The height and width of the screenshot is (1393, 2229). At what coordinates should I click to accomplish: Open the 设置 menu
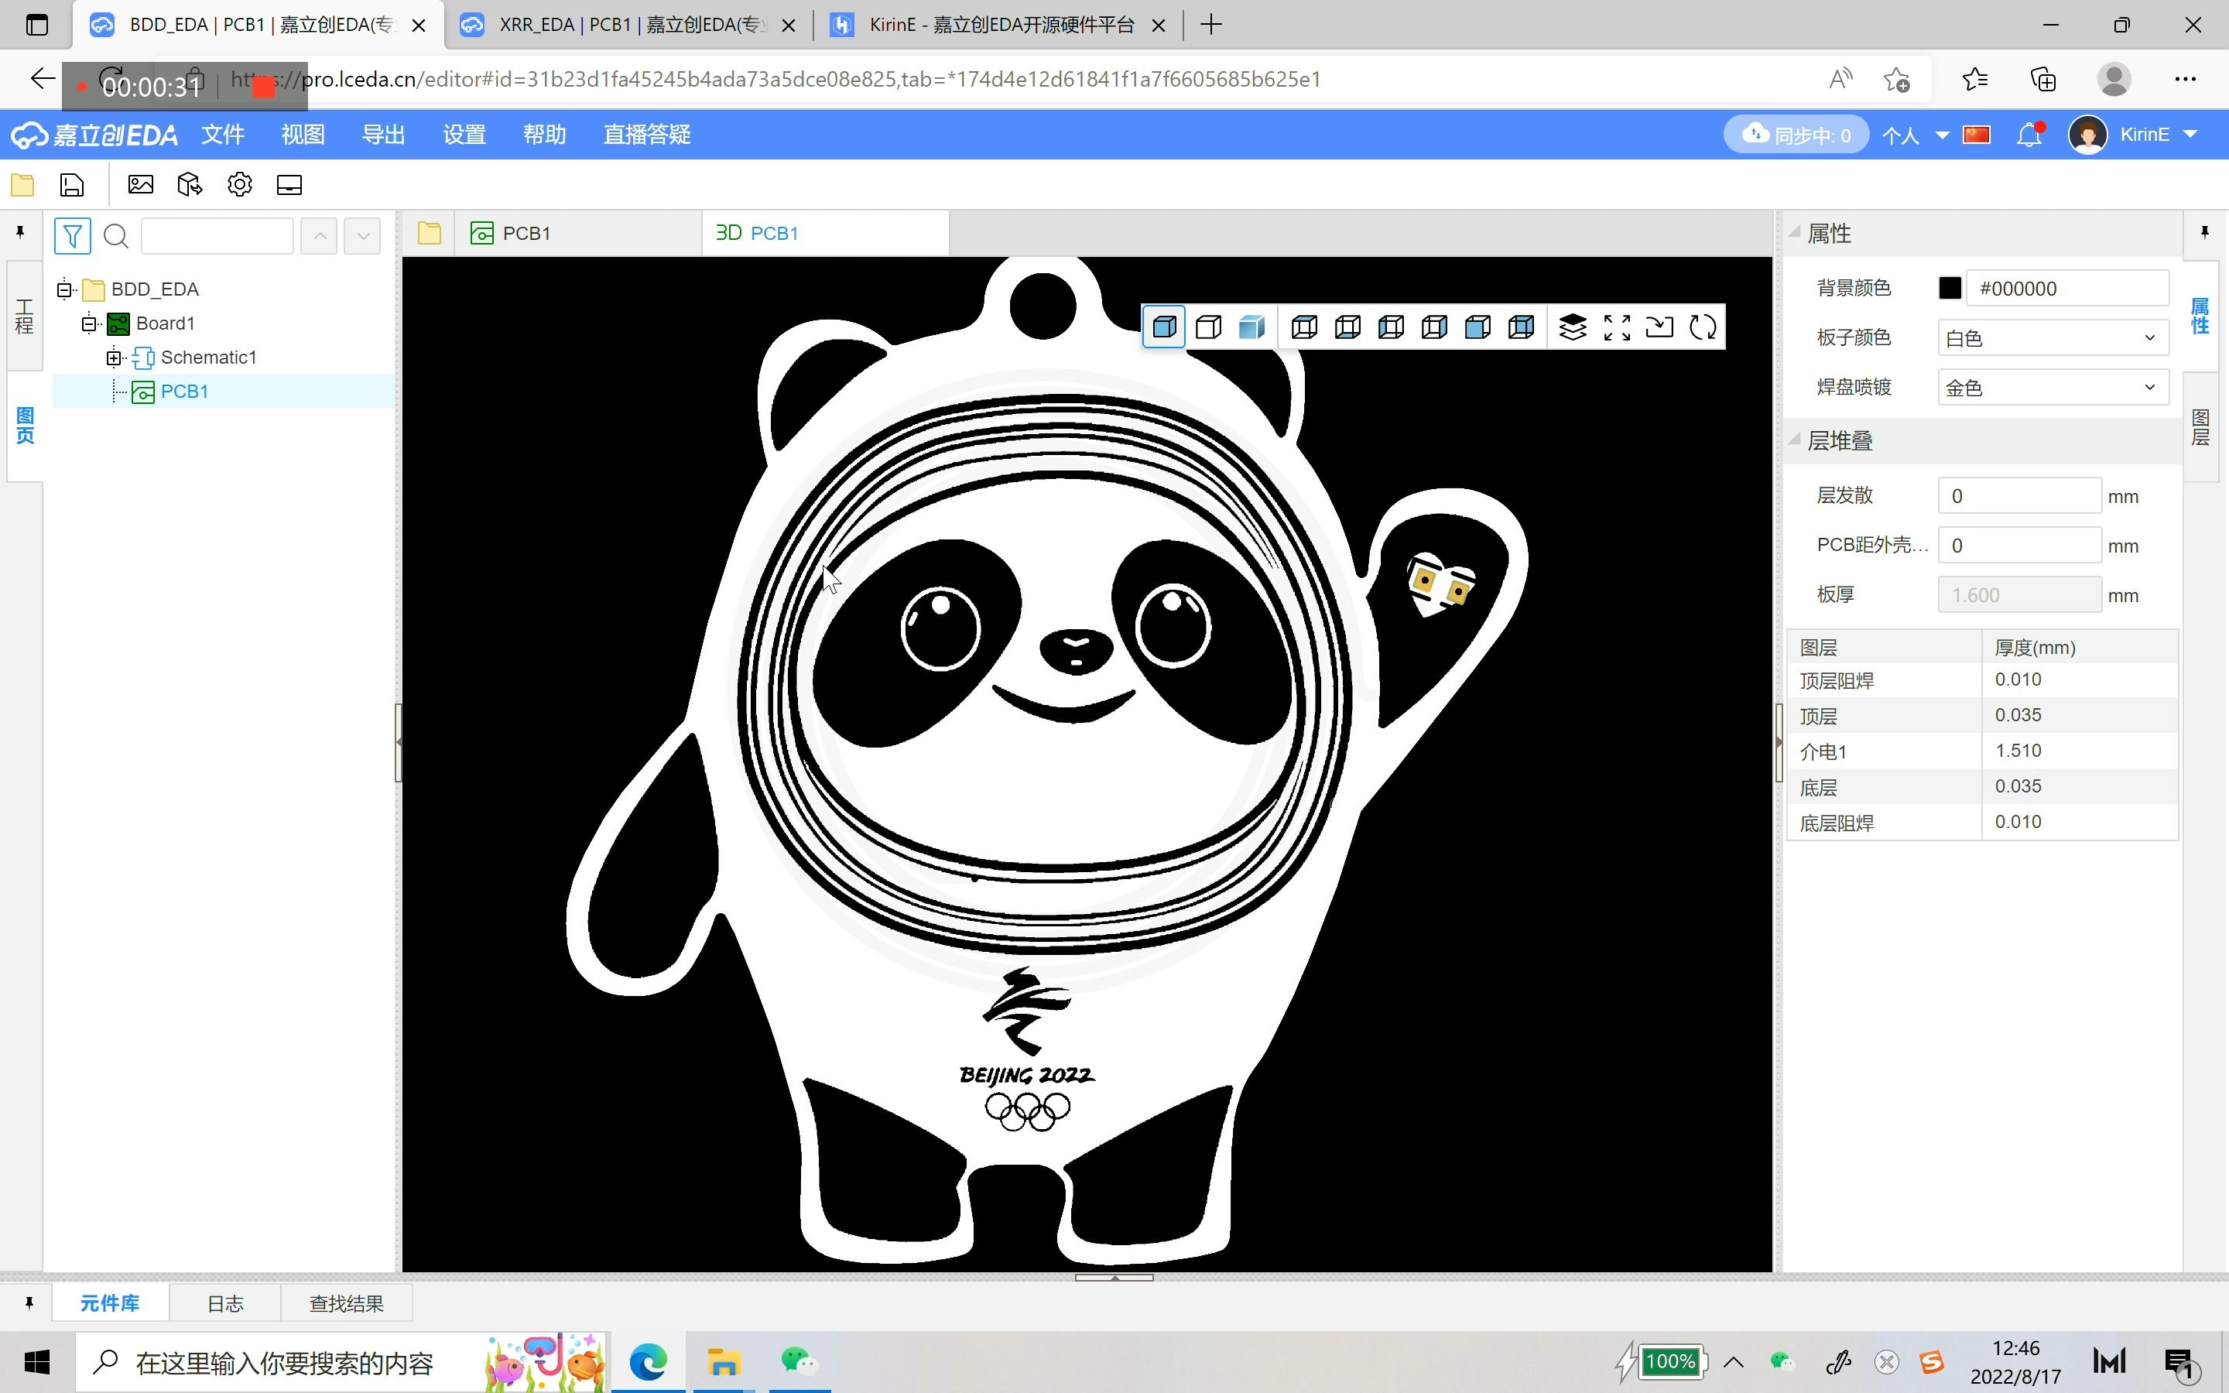point(464,135)
